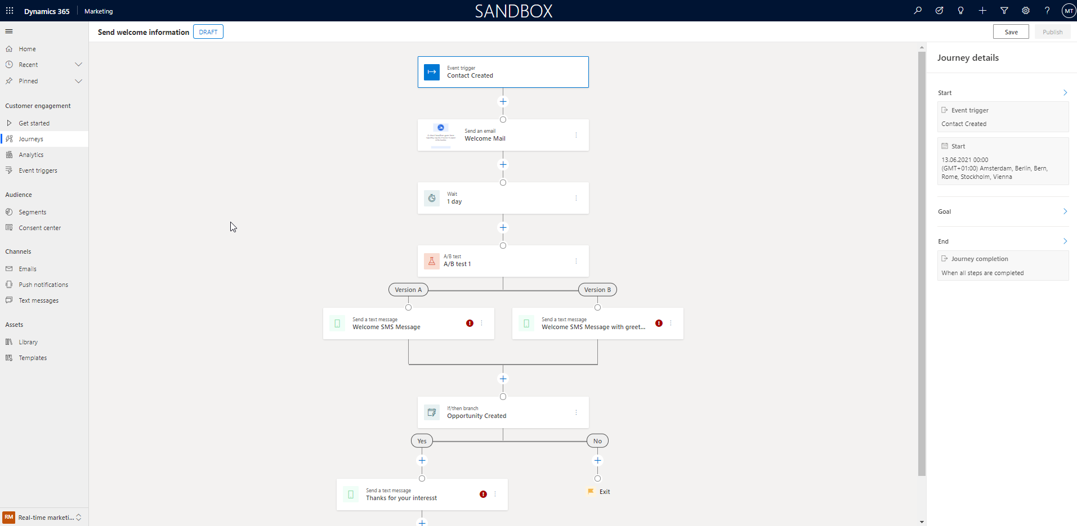
Task: Click the search magnifier icon in header
Action: coord(918,11)
